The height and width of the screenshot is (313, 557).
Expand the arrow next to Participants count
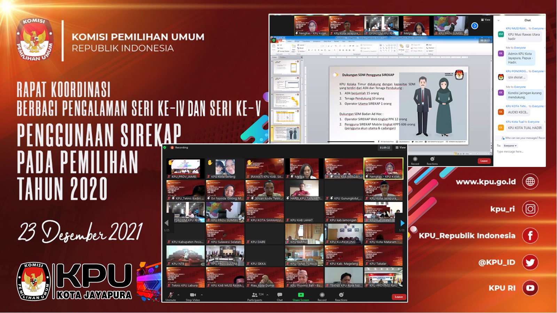pyautogui.click(x=267, y=295)
